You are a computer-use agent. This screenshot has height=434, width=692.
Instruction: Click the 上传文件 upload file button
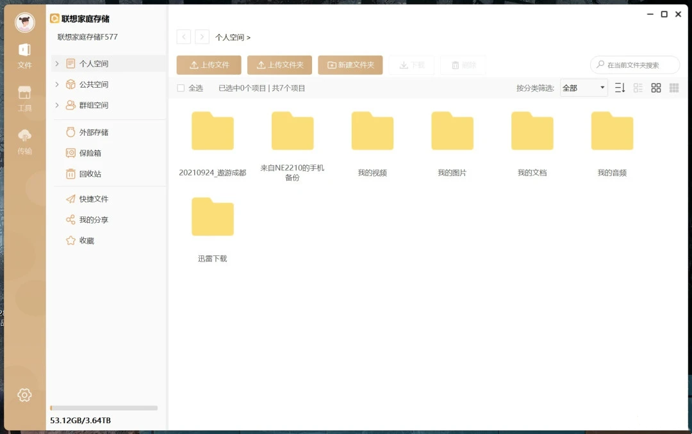(x=209, y=65)
